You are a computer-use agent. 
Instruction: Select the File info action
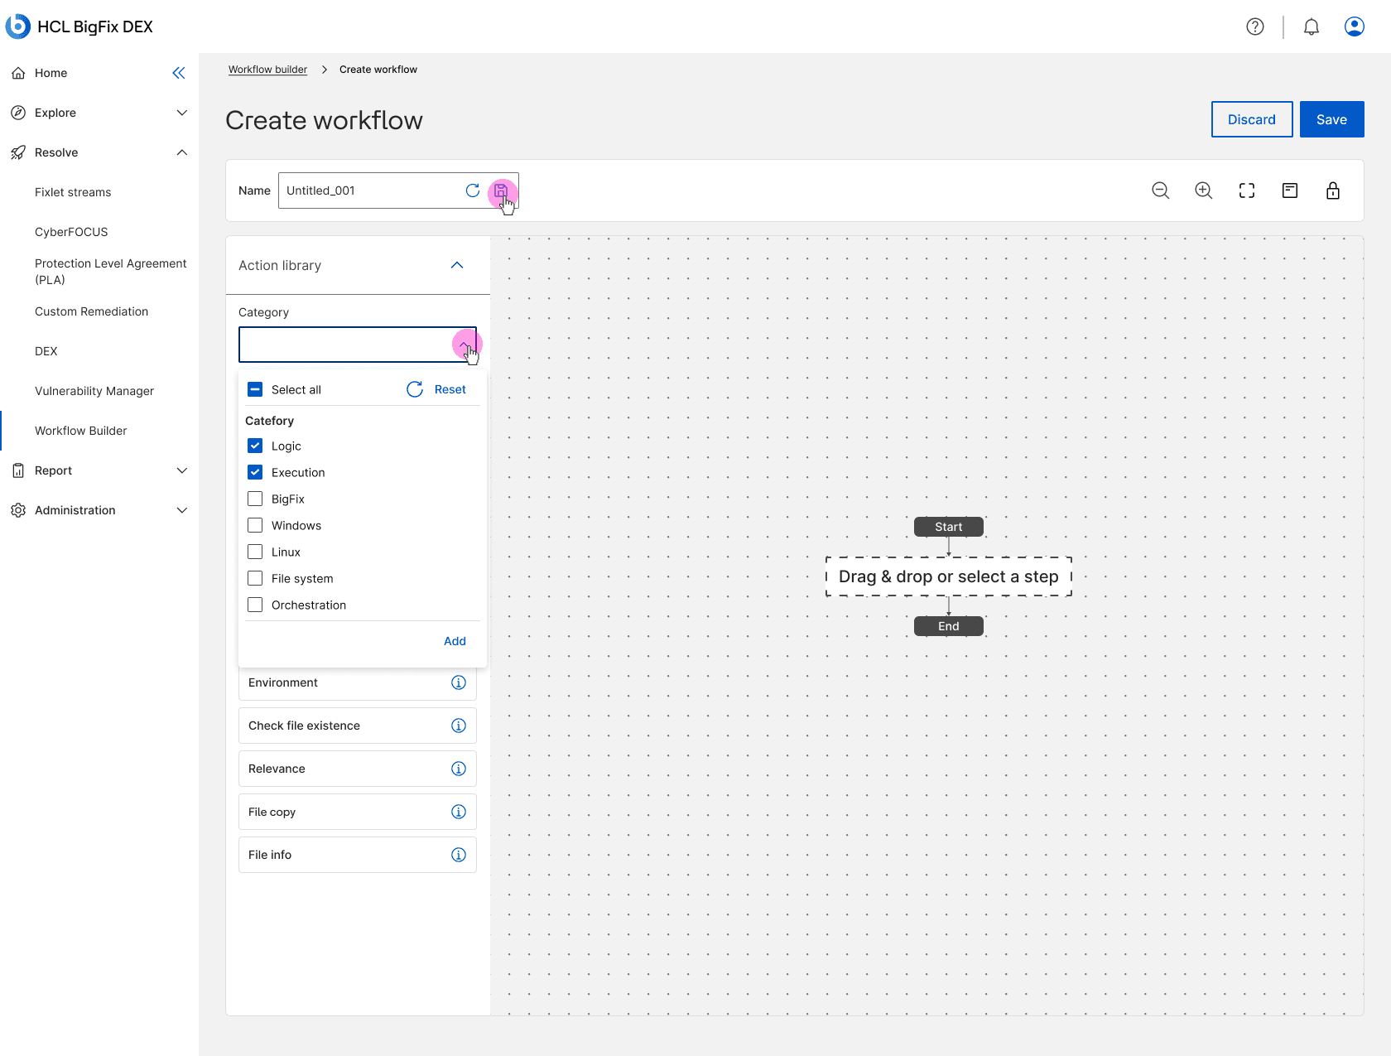[x=358, y=855]
